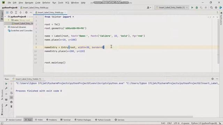
Task: Stop process button in Run panel
Action: (x=6, y=94)
